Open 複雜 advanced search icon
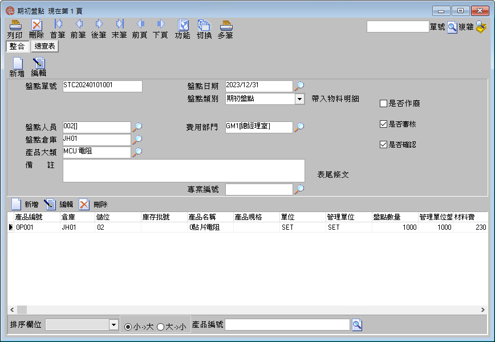 (x=481, y=27)
